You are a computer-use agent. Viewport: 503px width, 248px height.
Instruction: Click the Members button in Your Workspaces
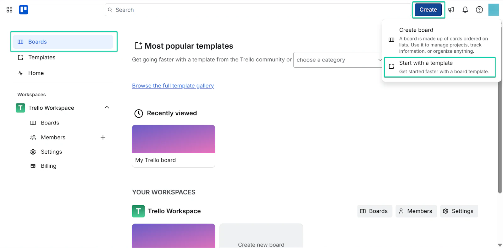[x=416, y=211]
